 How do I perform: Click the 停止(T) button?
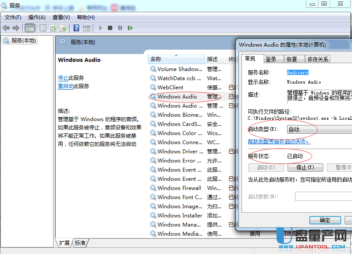coord(305,167)
